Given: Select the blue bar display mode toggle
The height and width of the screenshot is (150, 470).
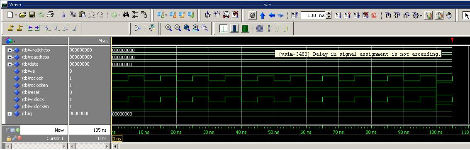Looking at the screenshot, I should coord(234,29).
